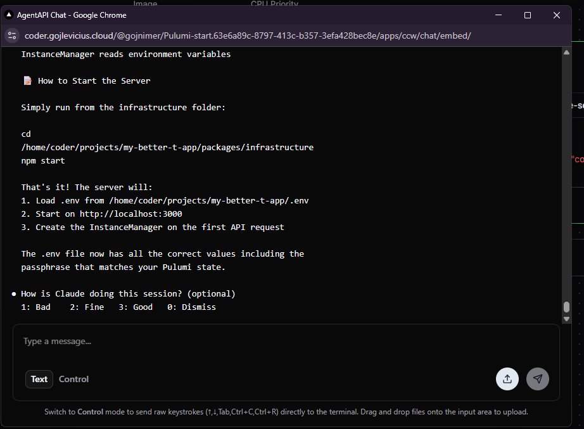Open site information icon in address bar
The height and width of the screenshot is (429, 584).
point(12,35)
